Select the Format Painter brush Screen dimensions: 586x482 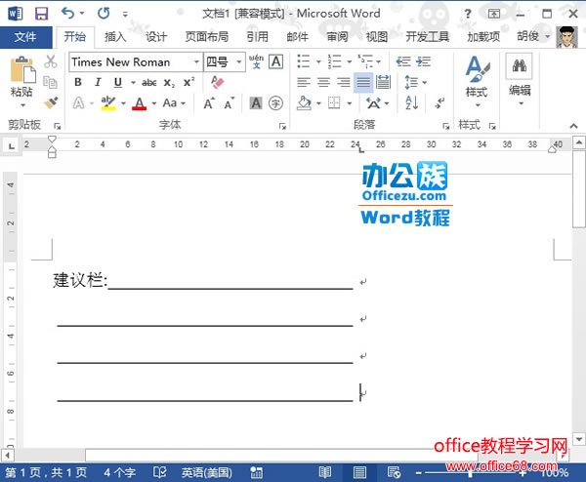coord(51,102)
